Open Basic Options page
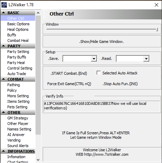The image size is (162, 163). point(18,24)
